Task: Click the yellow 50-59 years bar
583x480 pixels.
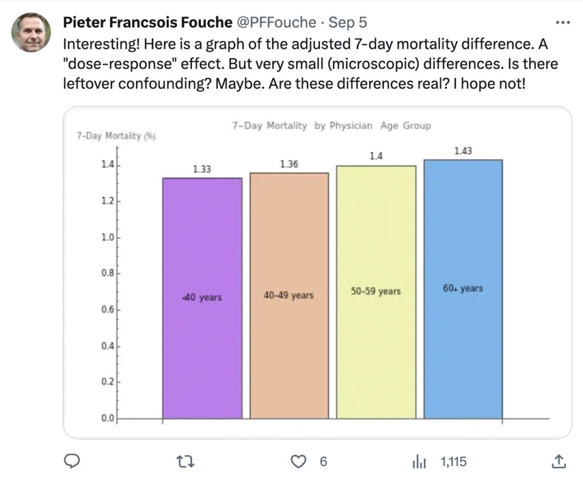Action: (x=376, y=292)
